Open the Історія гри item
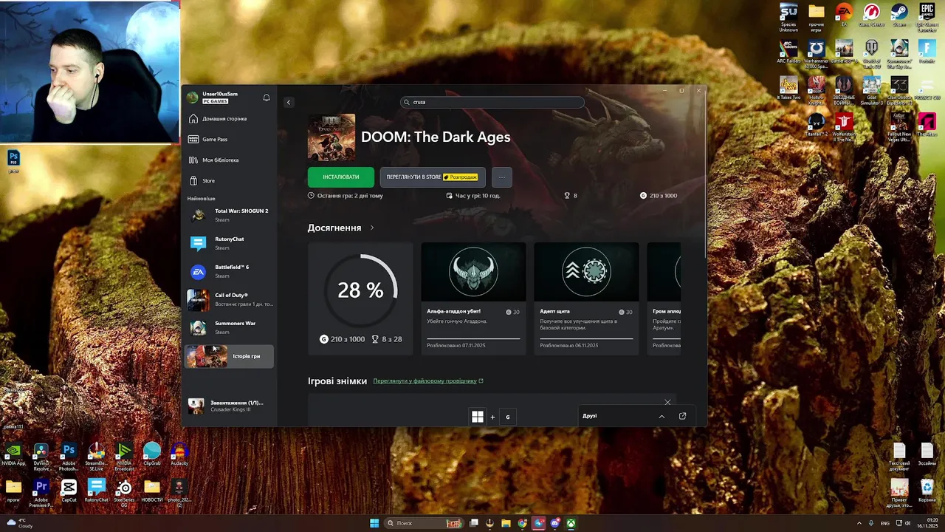The image size is (945, 532). click(229, 356)
